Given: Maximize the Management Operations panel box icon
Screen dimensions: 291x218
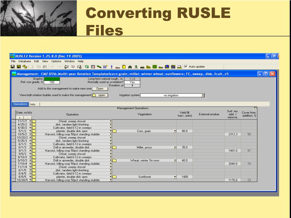Looking at the screenshot, I should click(255, 108).
